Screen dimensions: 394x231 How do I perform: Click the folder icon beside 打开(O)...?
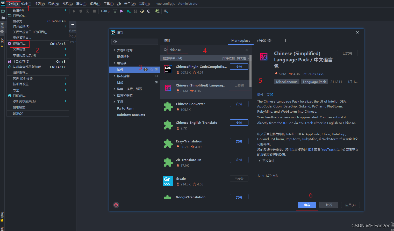tap(10, 16)
